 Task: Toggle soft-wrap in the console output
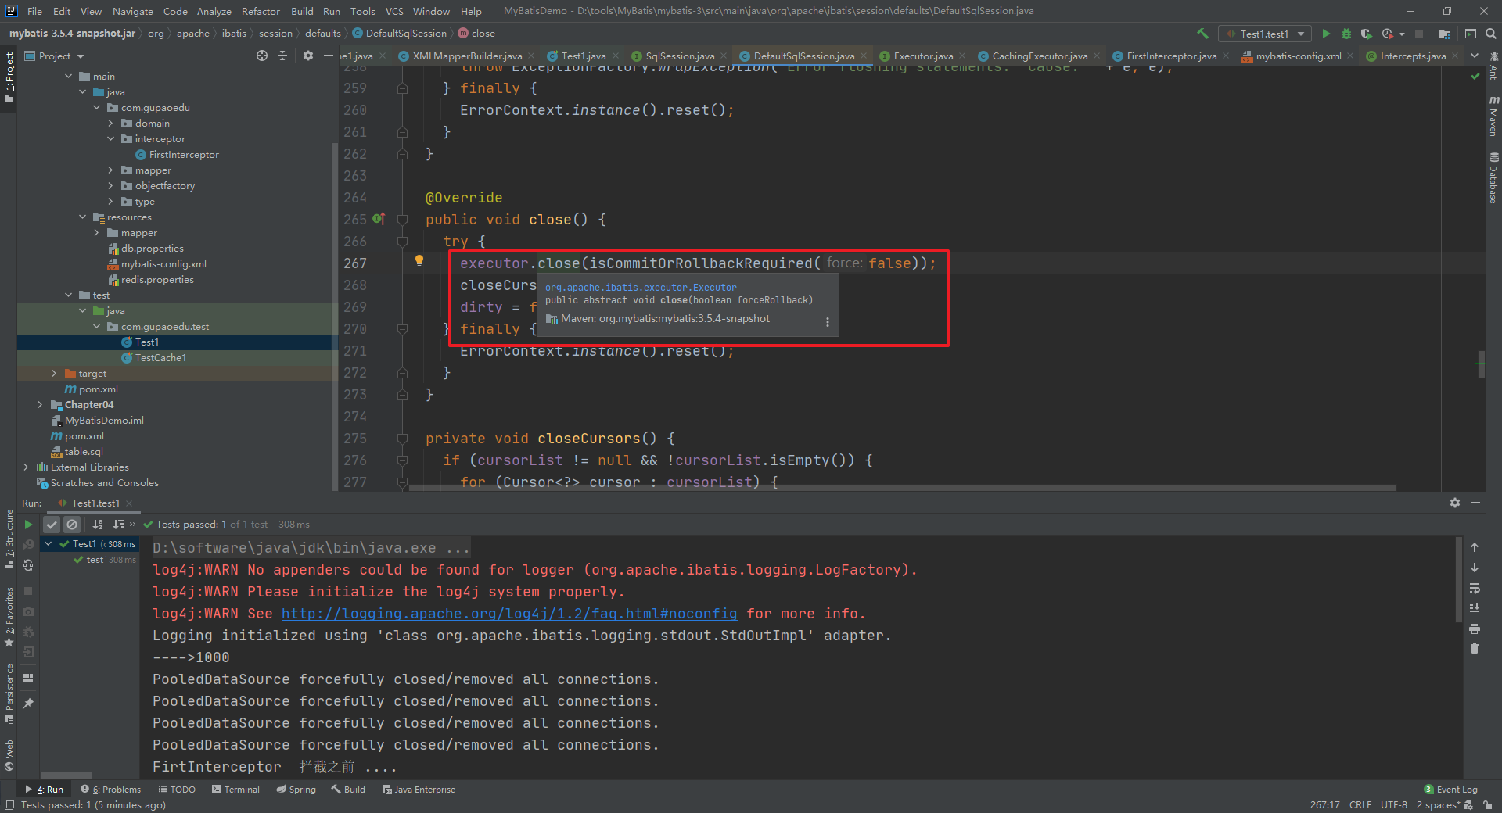pos(1475,588)
